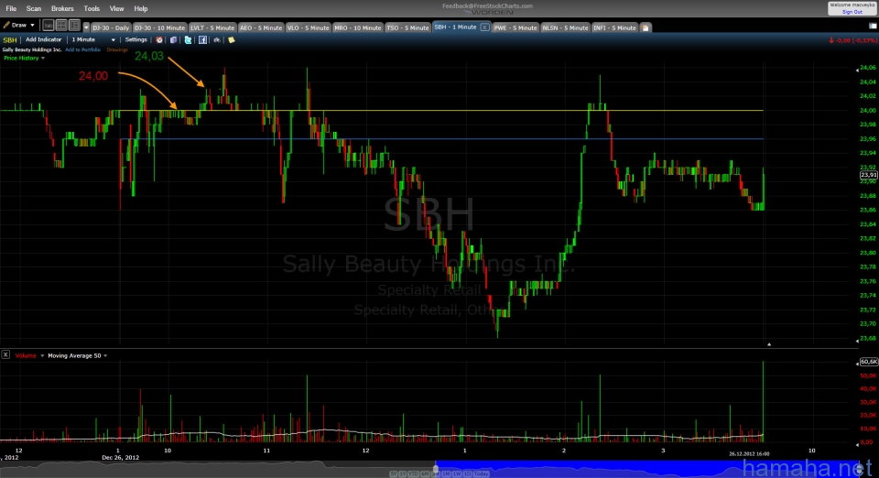Click the purple cube icon in toolbar
Viewport: 879px width, 478px height.
click(x=173, y=39)
